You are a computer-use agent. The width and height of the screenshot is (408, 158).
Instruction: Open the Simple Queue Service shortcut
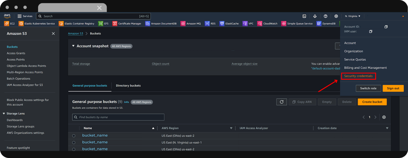[297, 23]
